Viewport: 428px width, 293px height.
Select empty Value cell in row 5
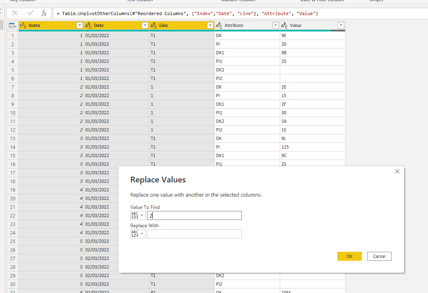pyautogui.click(x=312, y=70)
